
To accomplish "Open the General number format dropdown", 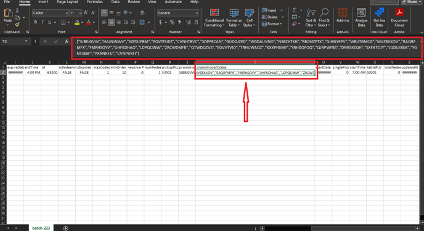I will [x=197, y=13].
